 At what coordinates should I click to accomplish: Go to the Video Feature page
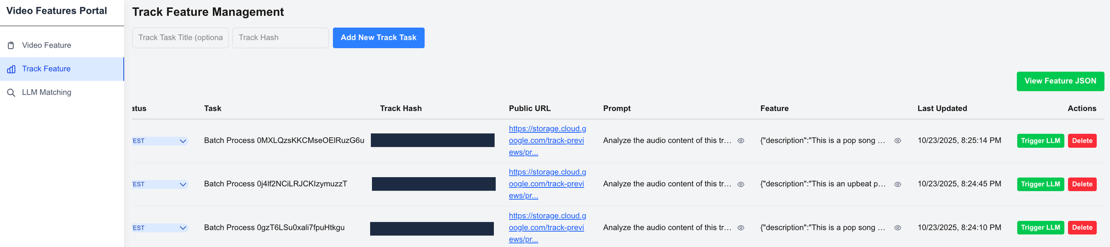pos(47,45)
